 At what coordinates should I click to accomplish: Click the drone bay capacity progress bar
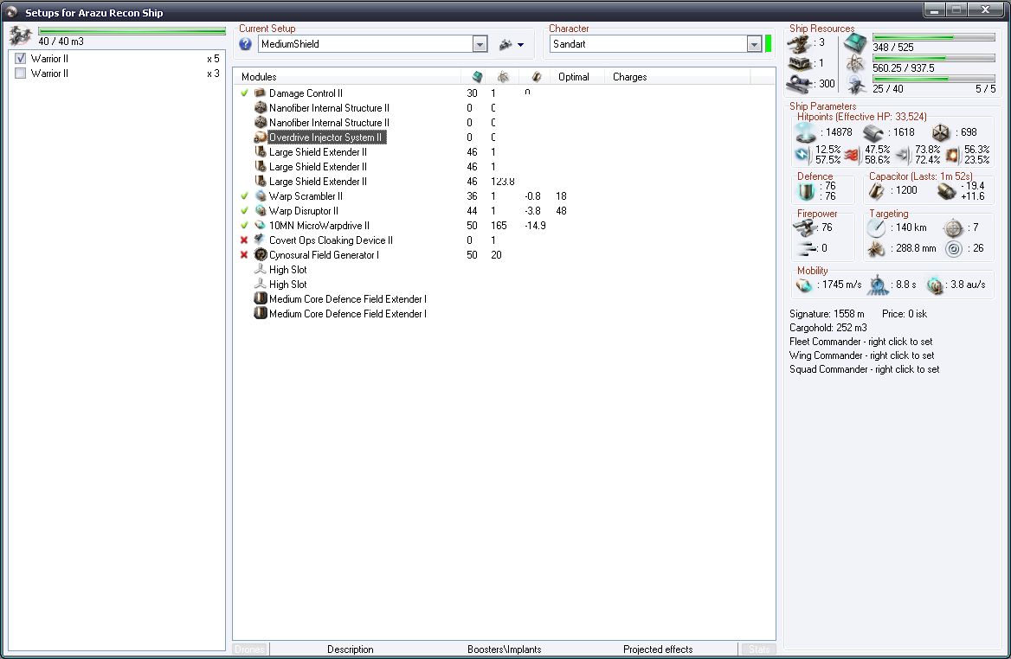[132, 30]
